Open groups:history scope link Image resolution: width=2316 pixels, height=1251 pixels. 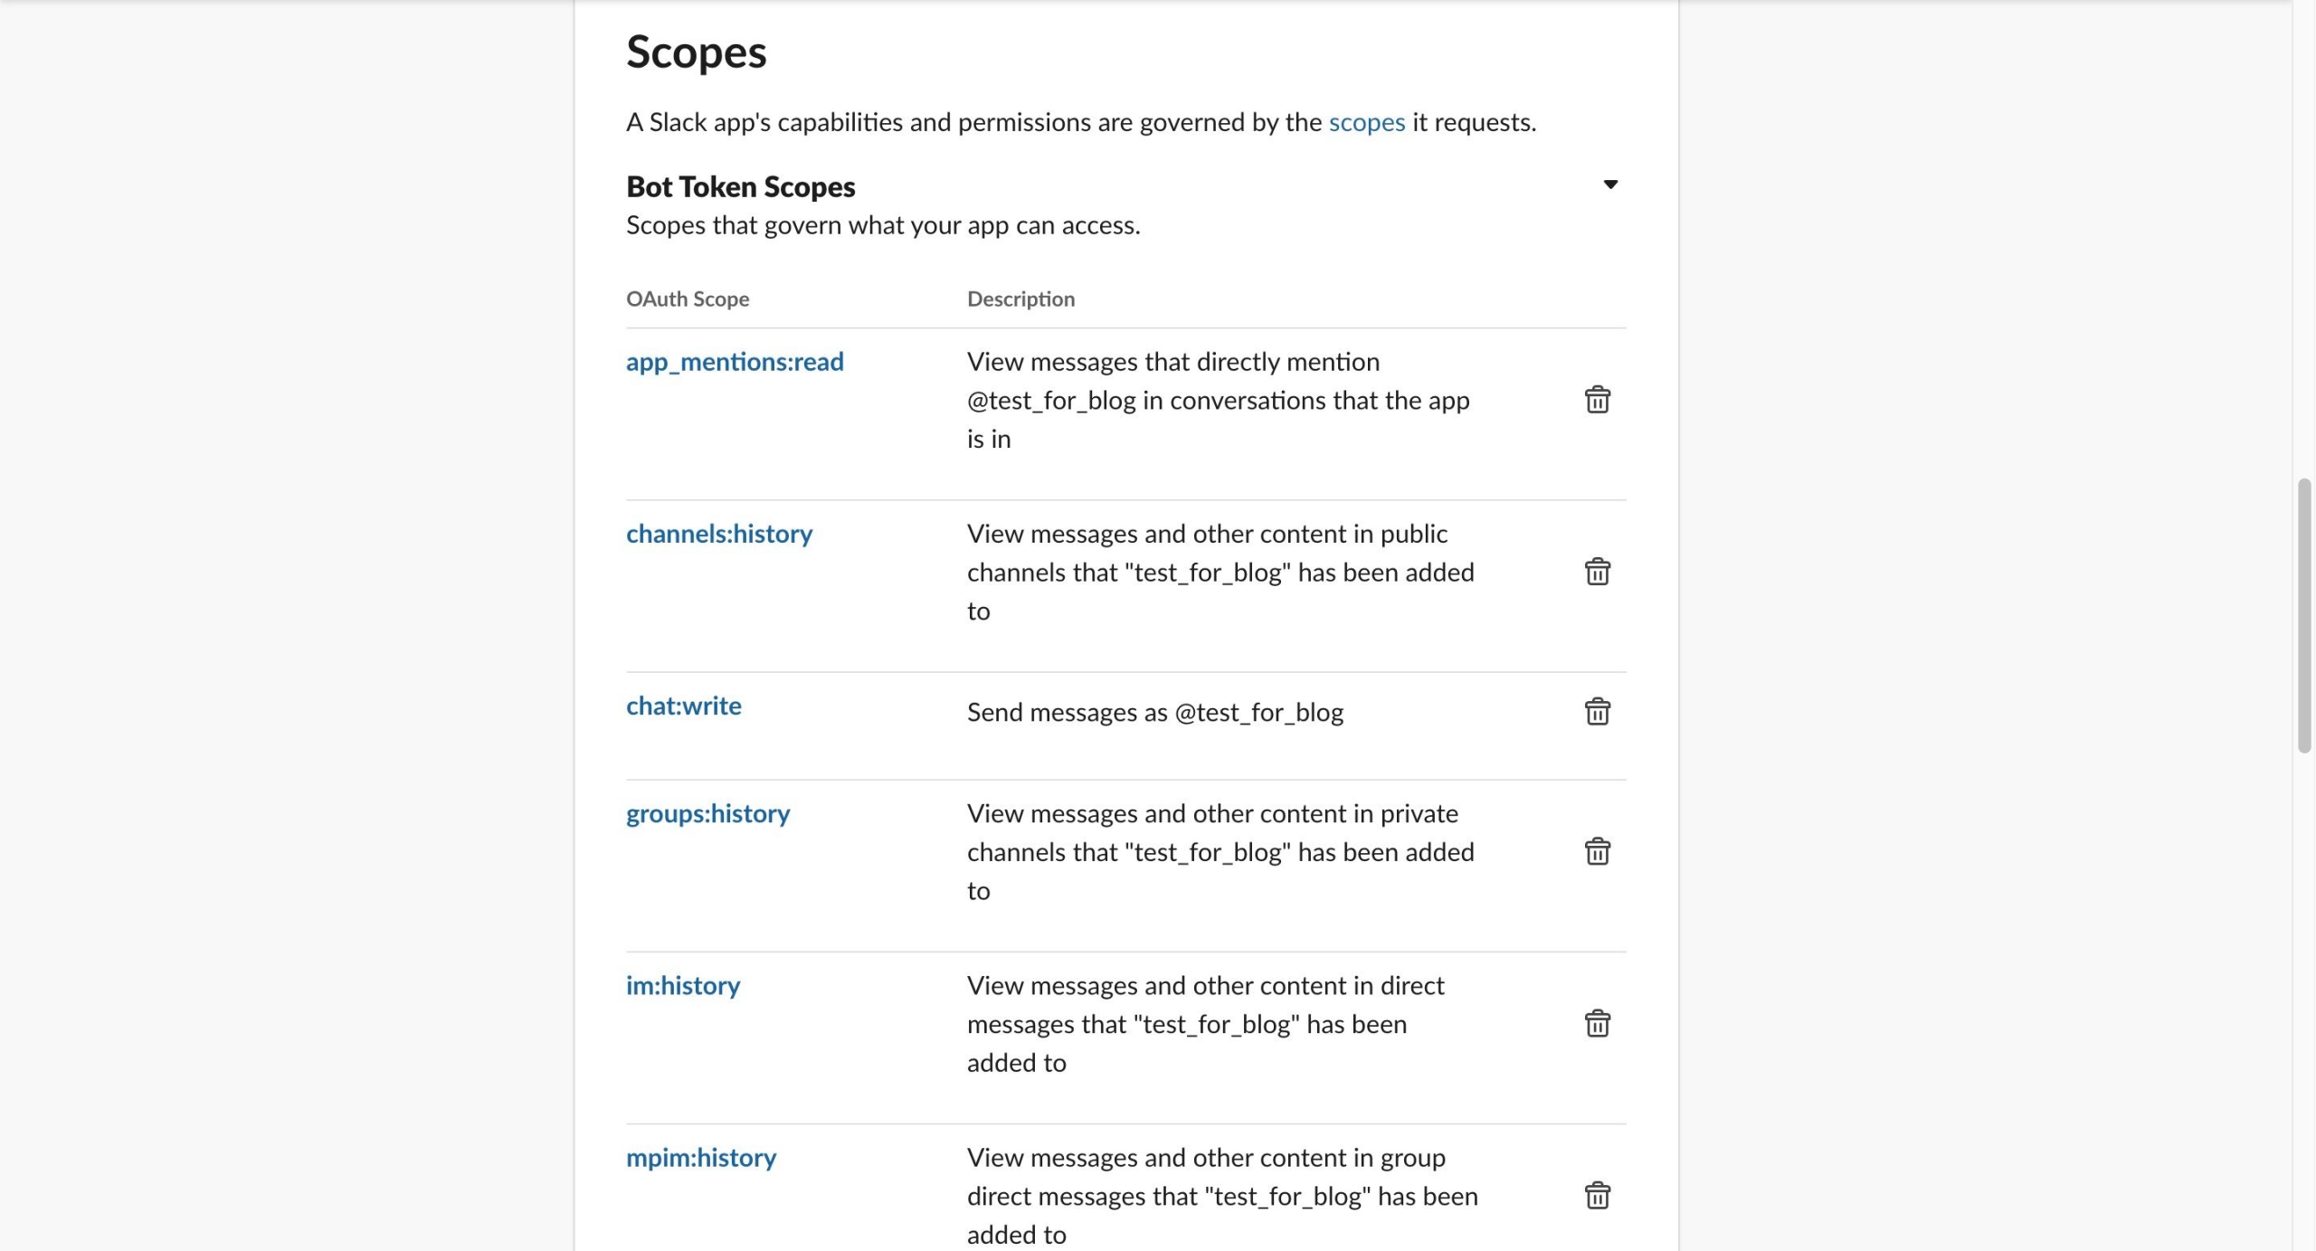point(707,813)
